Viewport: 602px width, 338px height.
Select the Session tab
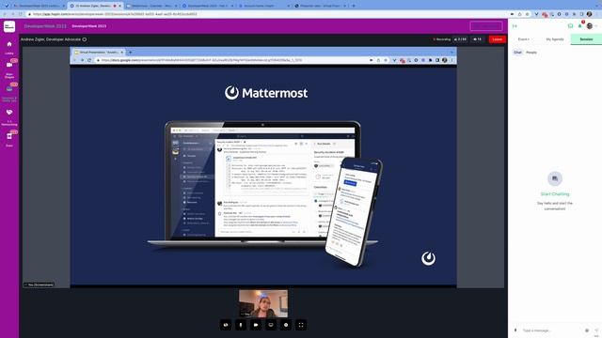[x=586, y=39]
